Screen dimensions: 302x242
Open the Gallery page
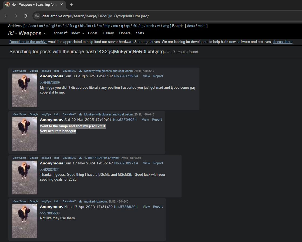click(108, 33)
